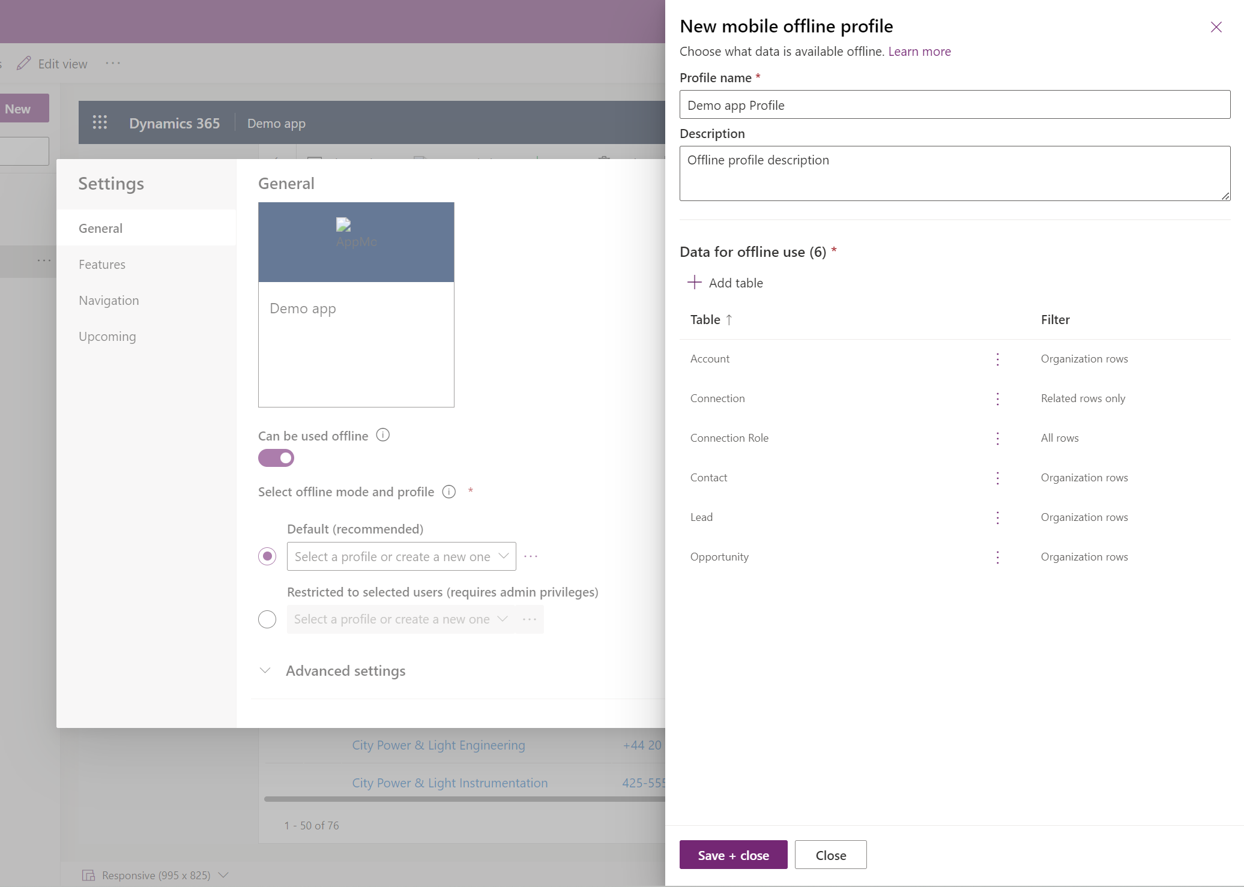Select the Features settings tab
1244x887 pixels.
(101, 263)
